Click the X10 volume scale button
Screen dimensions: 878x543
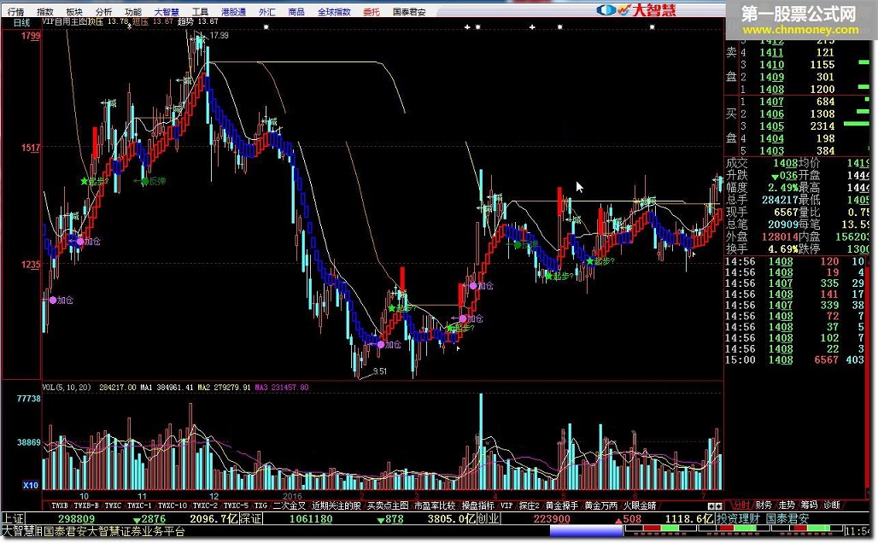pyautogui.click(x=31, y=485)
